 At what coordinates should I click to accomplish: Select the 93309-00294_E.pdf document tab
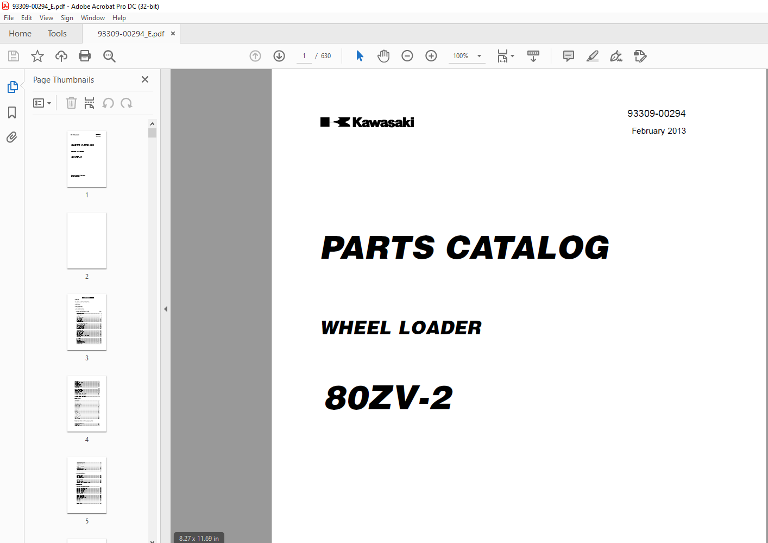[131, 34]
